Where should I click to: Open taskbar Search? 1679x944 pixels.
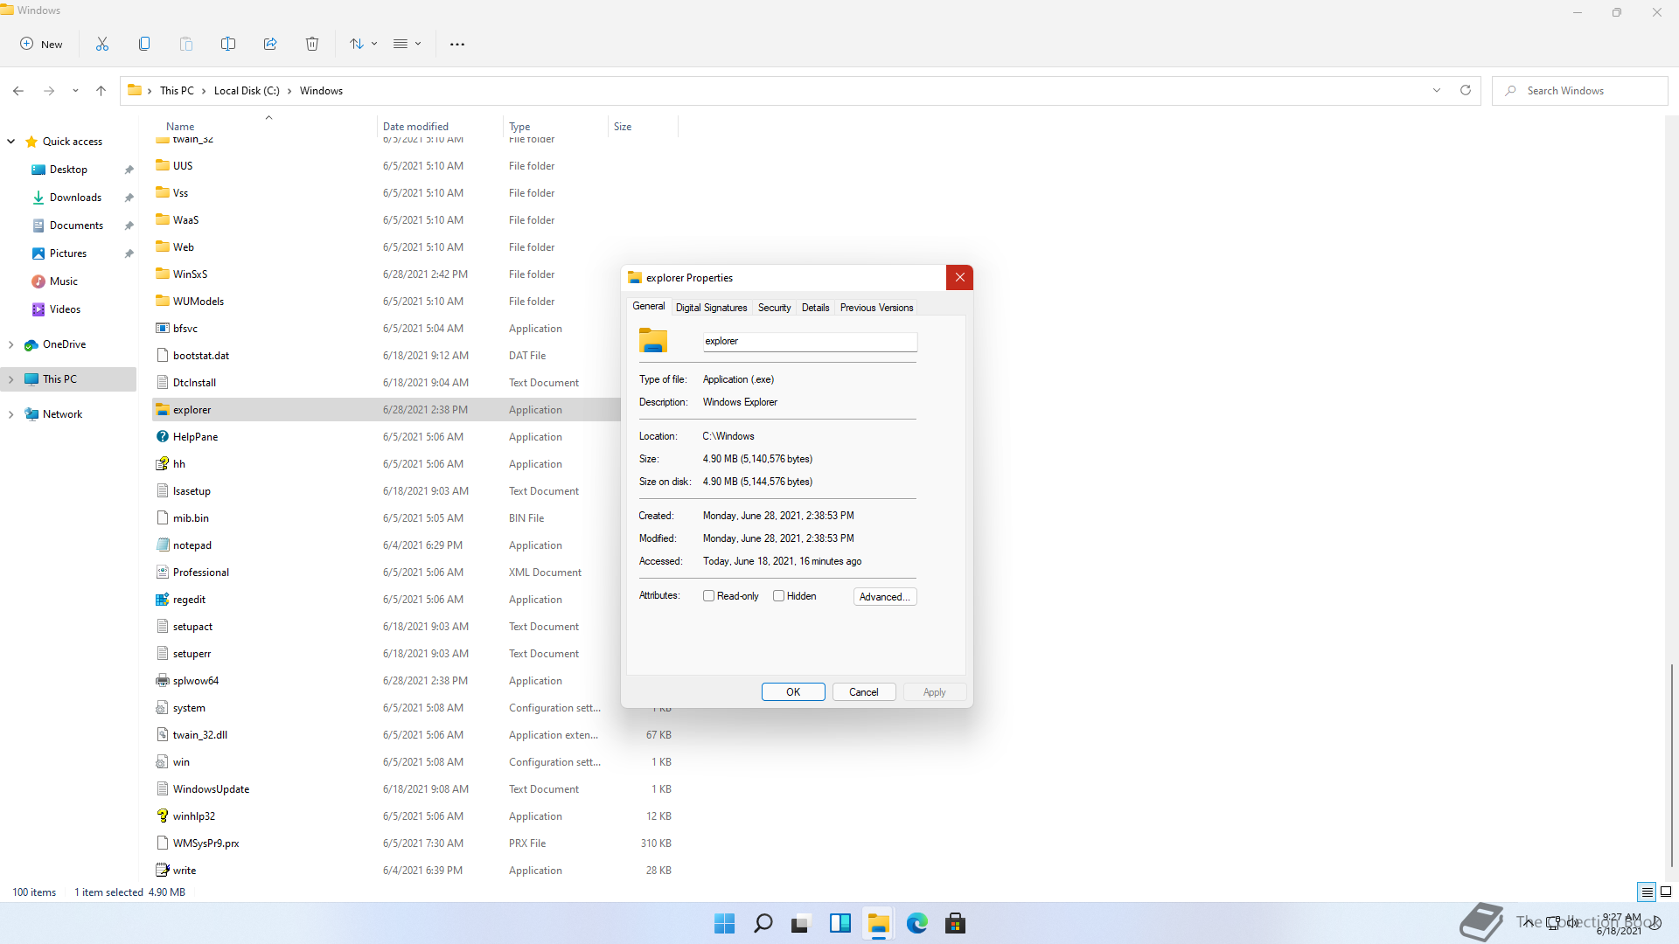coord(763,923)
